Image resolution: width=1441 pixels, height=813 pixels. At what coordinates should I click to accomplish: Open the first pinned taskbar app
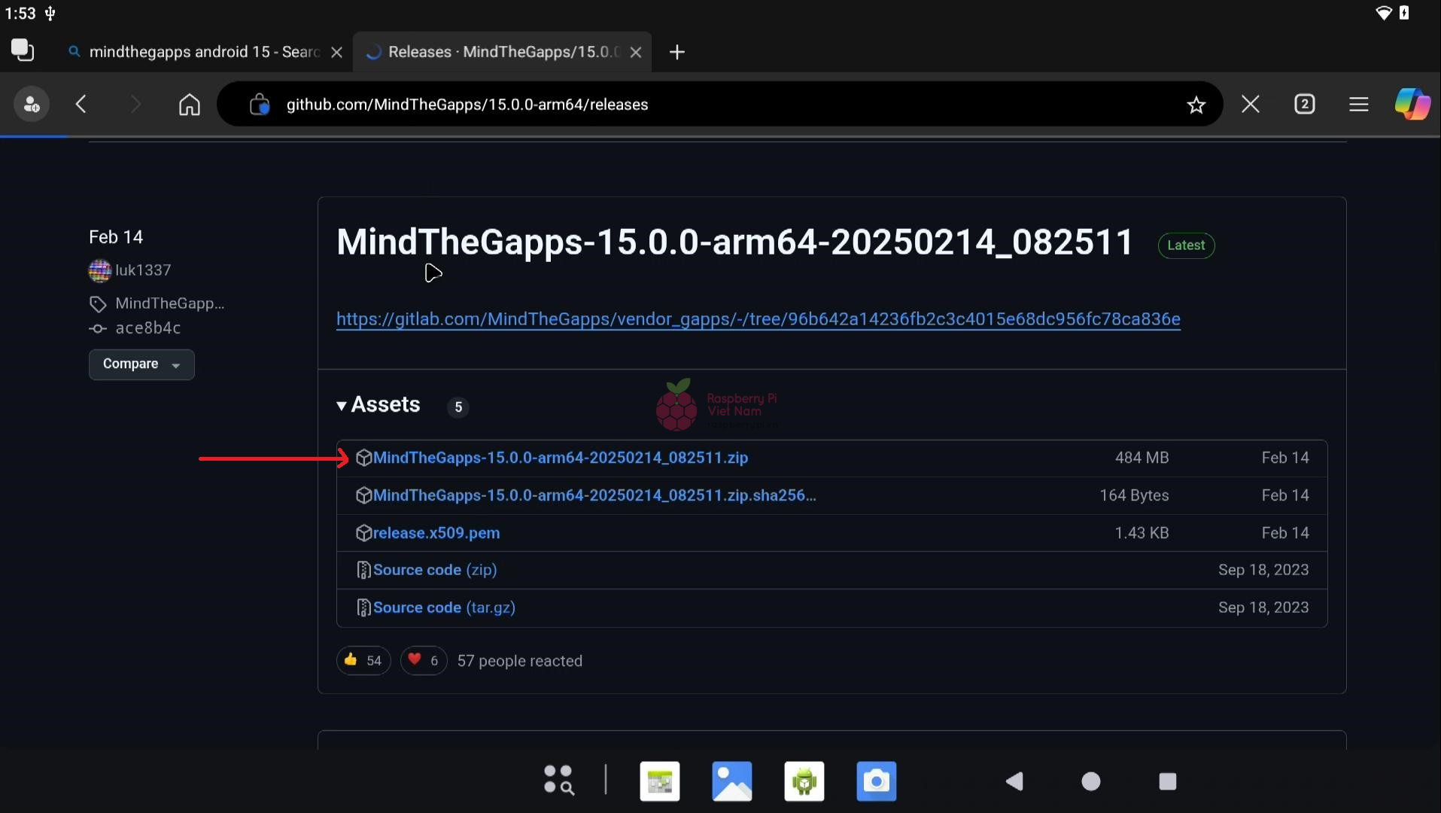(660, 781)
